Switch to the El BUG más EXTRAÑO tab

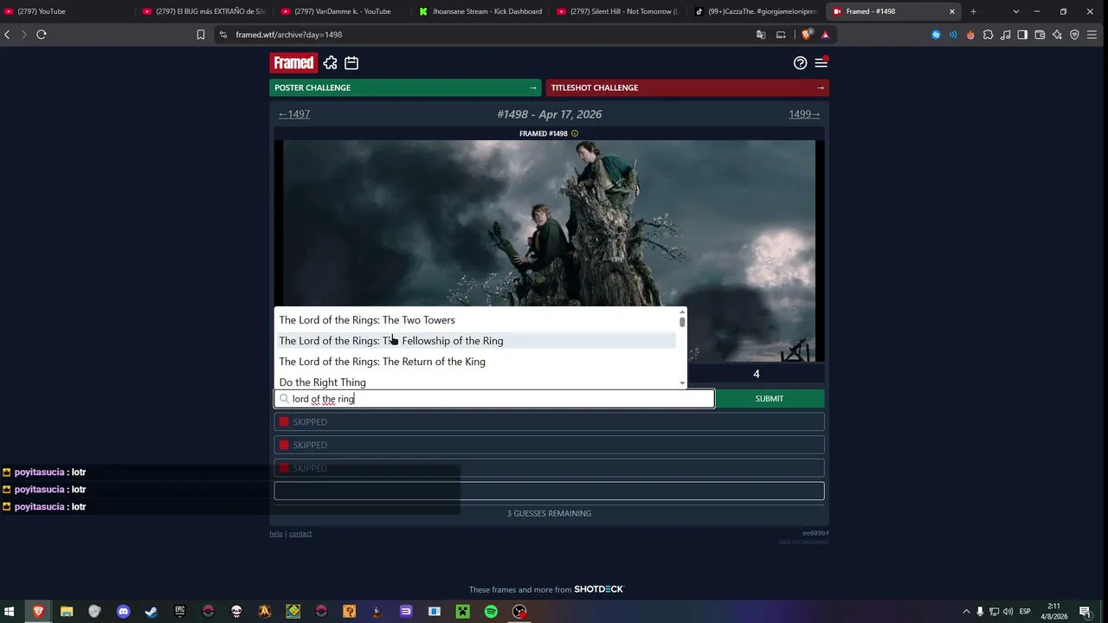(x=204, y=11)
